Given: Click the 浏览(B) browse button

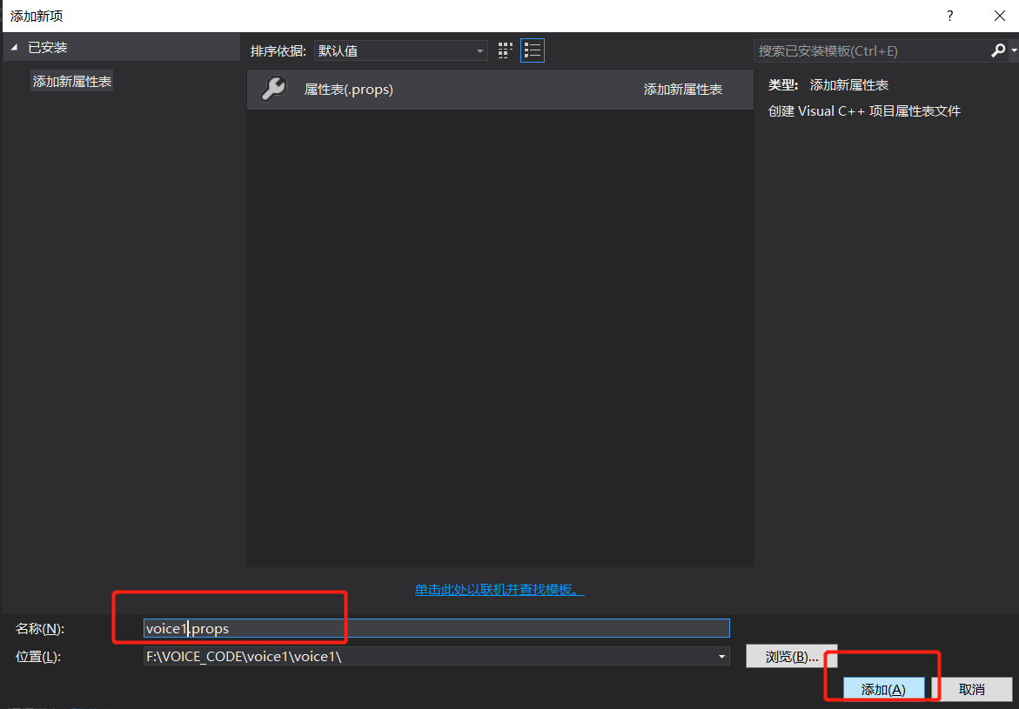Looking at the screenshot, I should tap(791, 656).
